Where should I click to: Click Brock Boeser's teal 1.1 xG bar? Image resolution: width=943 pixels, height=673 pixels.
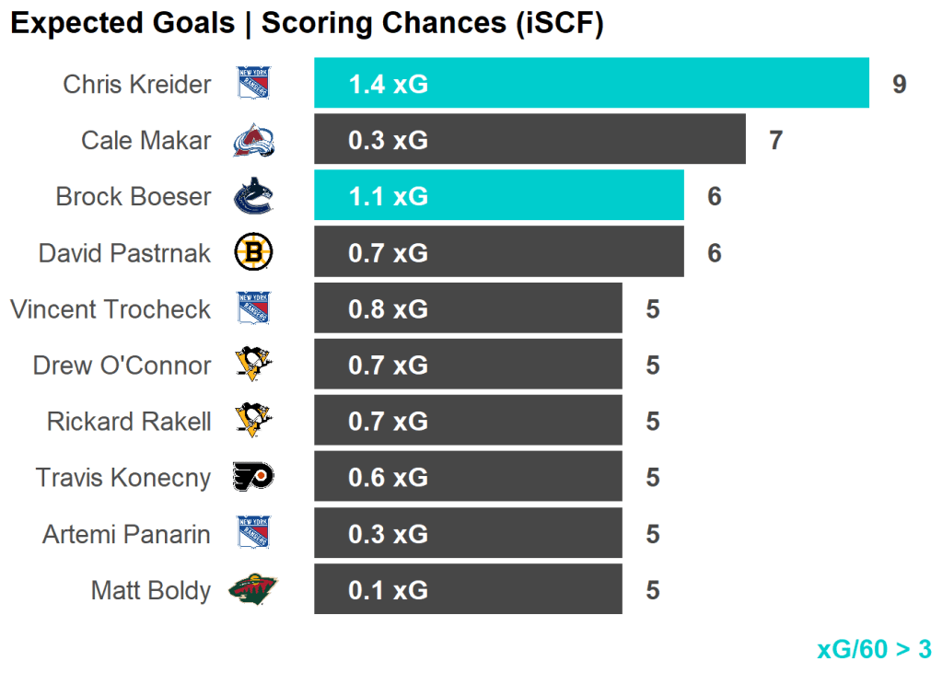click(498, 196)
